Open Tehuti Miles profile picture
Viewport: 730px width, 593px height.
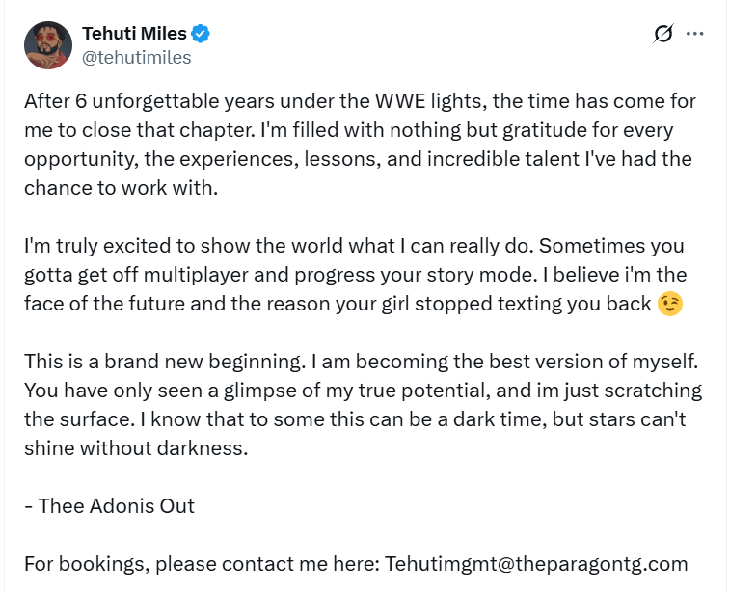48,45
